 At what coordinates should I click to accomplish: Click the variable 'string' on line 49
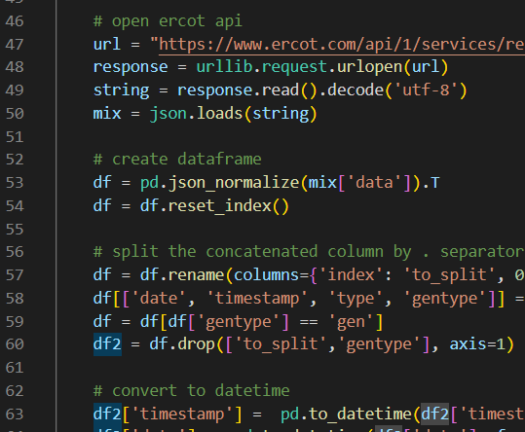pos(121,90)
